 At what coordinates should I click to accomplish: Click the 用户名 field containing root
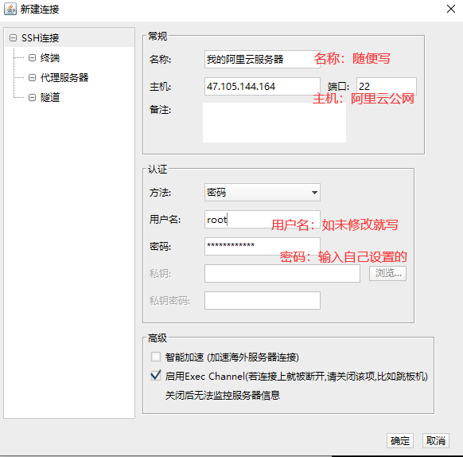(263, 219)
